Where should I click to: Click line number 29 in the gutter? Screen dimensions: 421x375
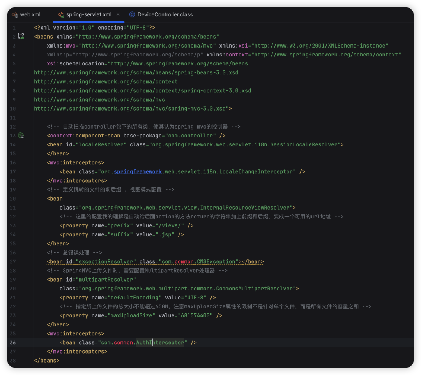pyautogui.click(x=13, y=280)
